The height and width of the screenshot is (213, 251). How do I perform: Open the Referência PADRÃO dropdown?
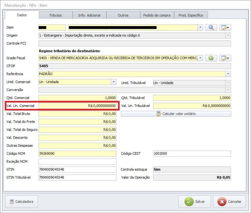click(228, 74)
